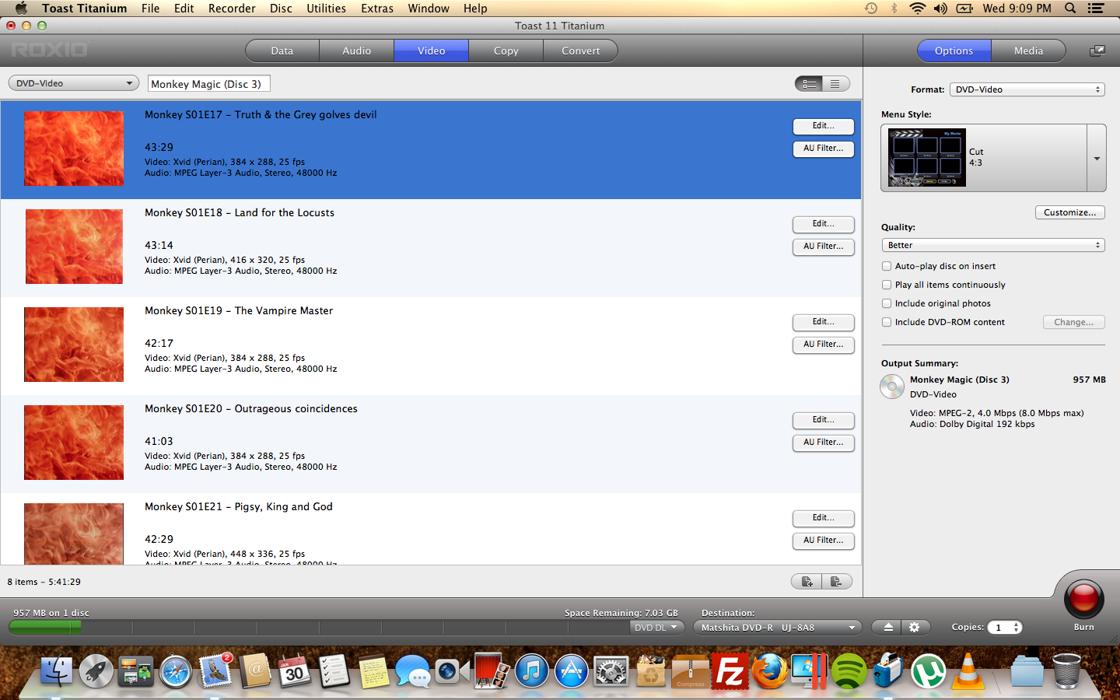Launch VLC from the dock
The width and height of the screenshot is (1120, 700).
(x=968, y=670)
